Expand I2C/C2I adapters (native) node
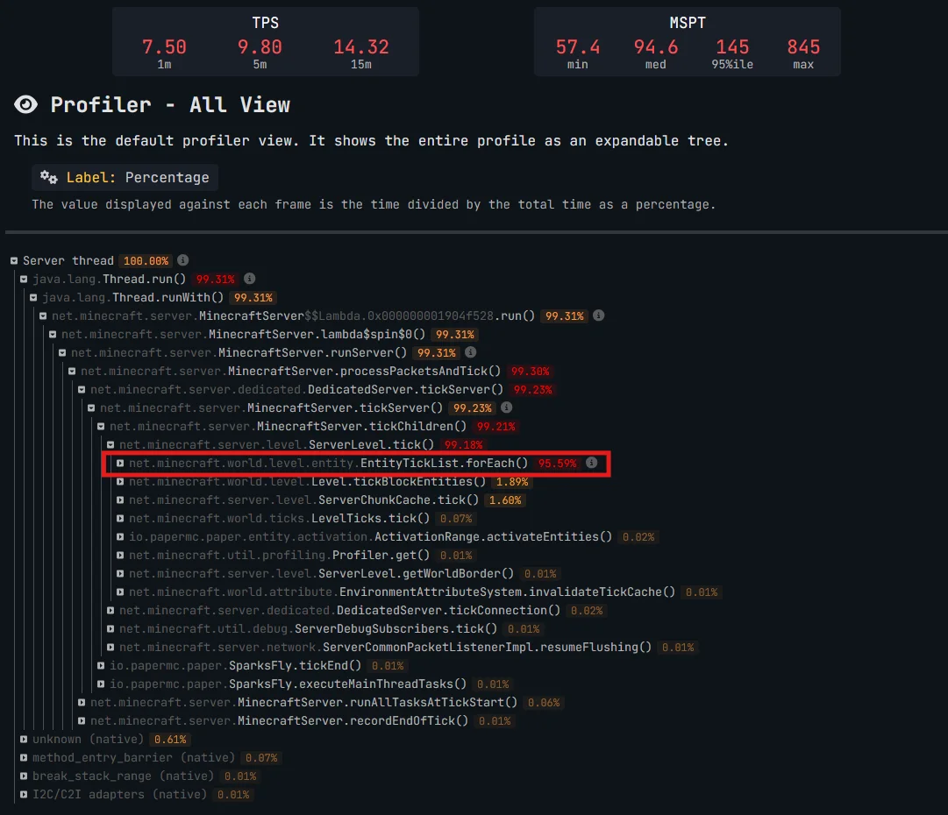The image size is (948, 815). click(24, 795)
